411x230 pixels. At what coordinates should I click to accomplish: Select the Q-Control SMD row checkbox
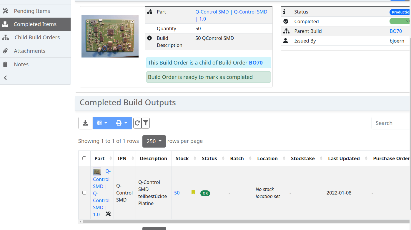(84, 193)
